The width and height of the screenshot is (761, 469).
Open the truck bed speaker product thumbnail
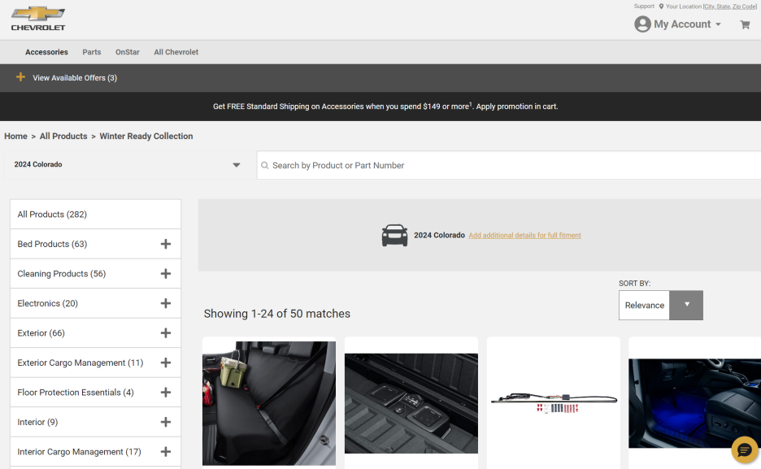[411, 403]
